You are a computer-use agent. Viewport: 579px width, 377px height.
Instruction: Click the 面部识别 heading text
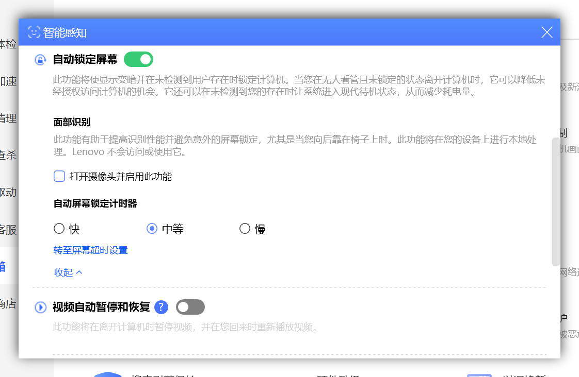[72, 122]
